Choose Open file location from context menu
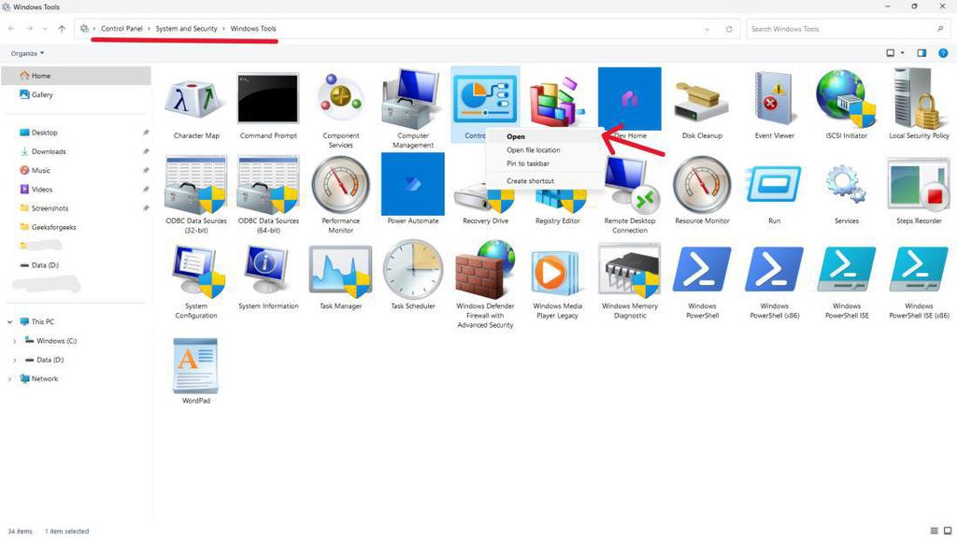957x538 pixels. click(x=533, y=149)
